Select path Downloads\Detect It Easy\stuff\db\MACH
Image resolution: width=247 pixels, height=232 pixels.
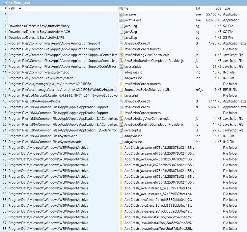39,32
